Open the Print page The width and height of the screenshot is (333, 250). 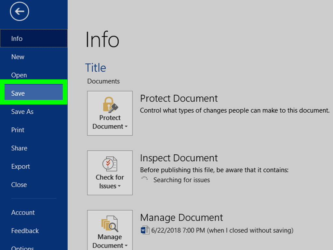34,130
